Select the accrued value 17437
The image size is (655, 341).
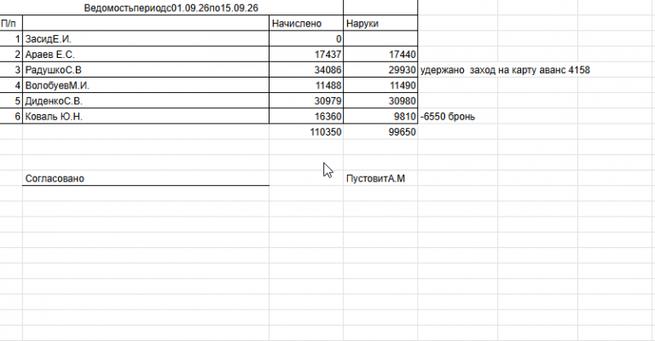point(306,55)
